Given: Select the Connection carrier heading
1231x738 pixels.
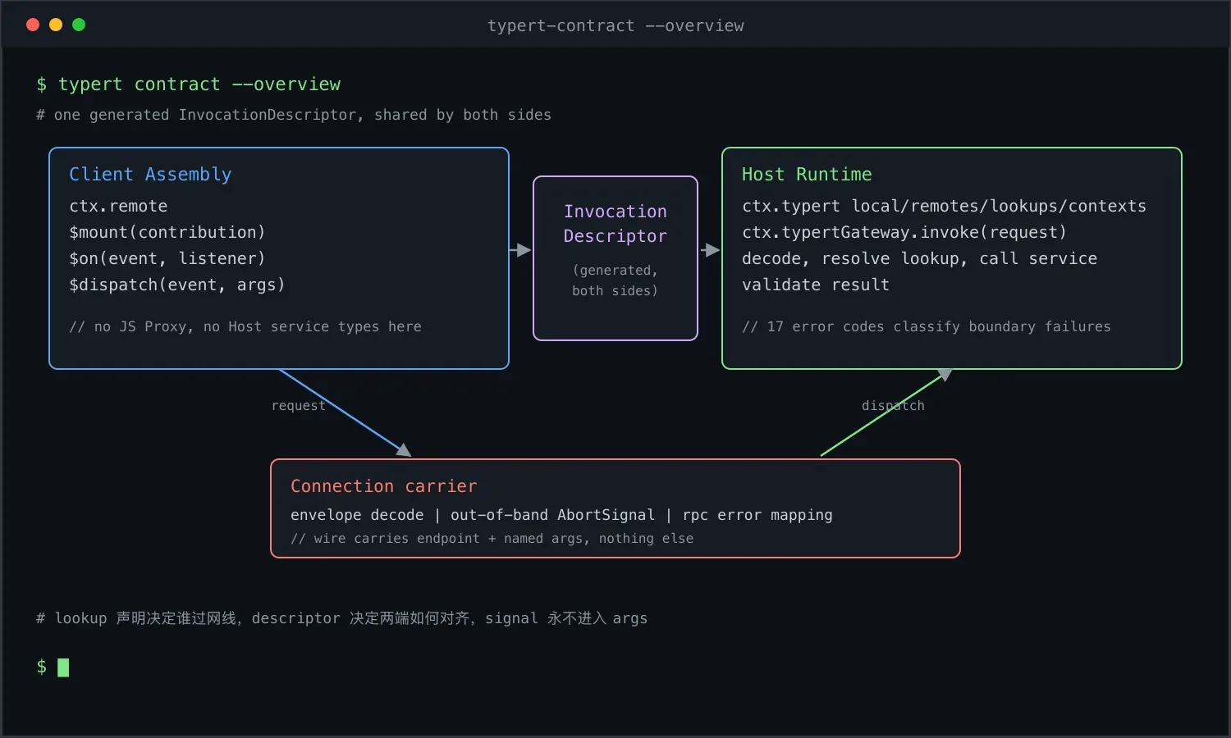Looking at the screenshot, I should pos(383,485).
